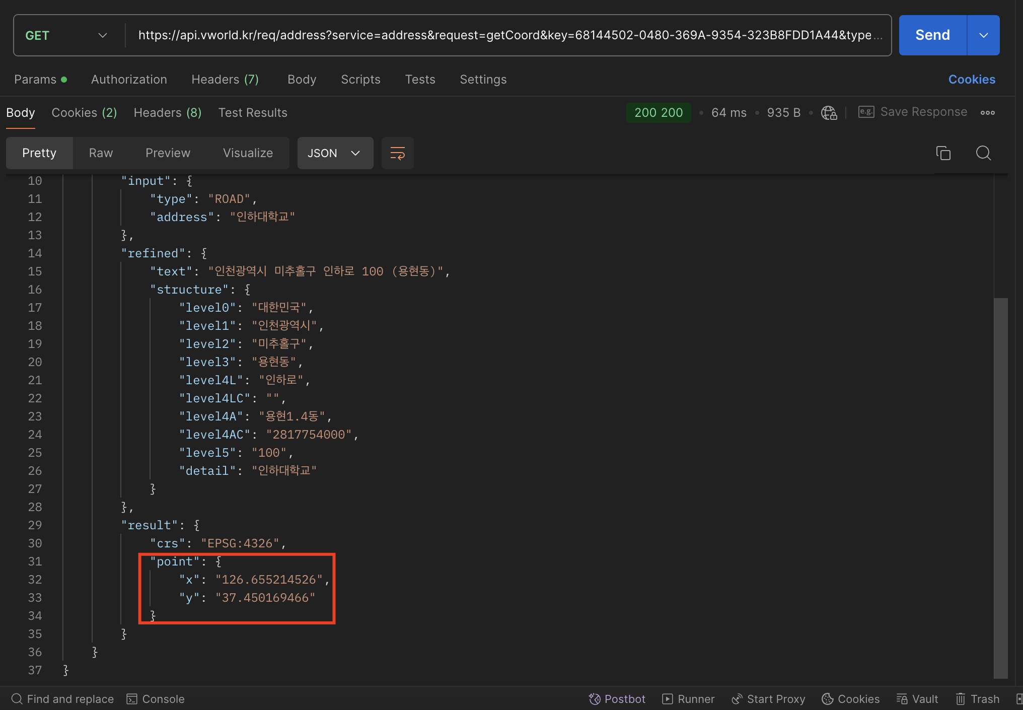Click the network globe lock icon
Screen dimensions: 1023x710
click(829, 112)
